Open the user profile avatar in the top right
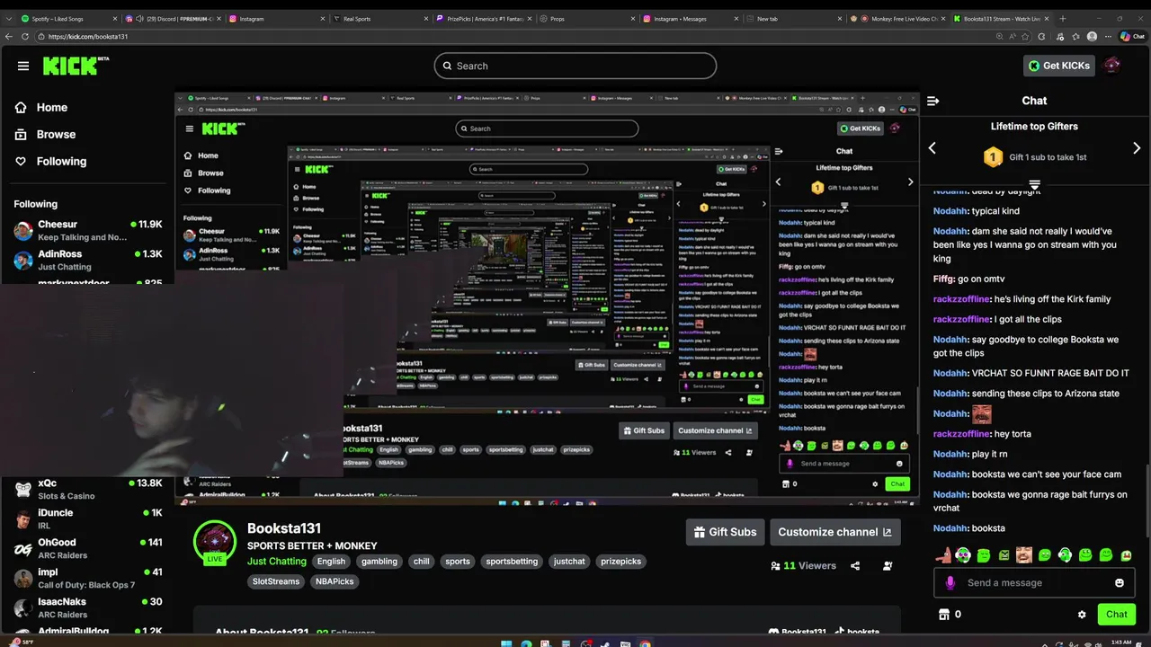This screenshot has width=1151, height=647. click(1112, 66)
